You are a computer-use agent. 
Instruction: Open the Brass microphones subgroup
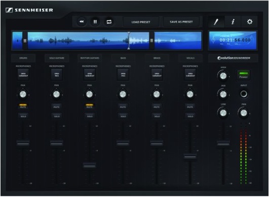[x=157, y=74]
